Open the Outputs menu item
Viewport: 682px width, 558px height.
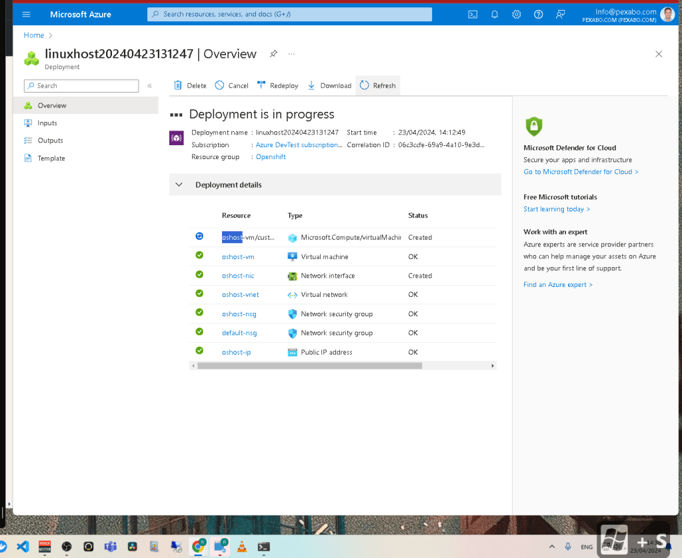point(50,140)
